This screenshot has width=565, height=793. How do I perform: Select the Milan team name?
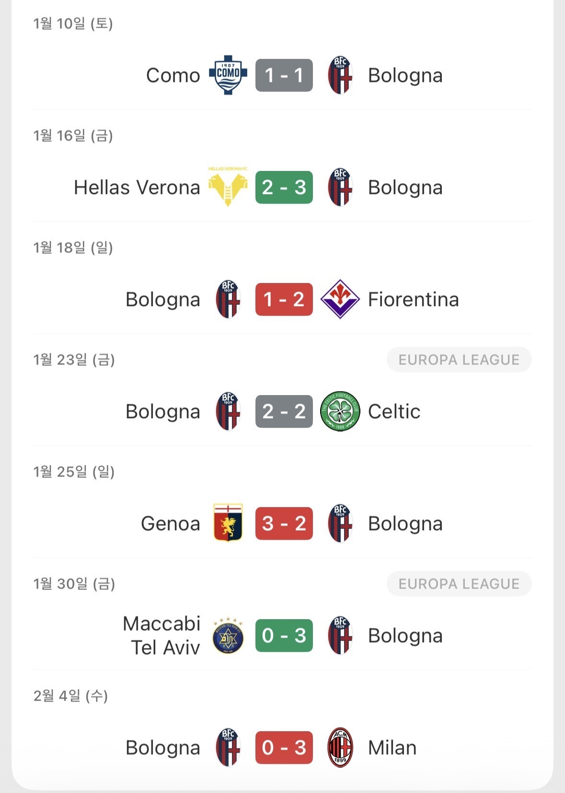392,748
